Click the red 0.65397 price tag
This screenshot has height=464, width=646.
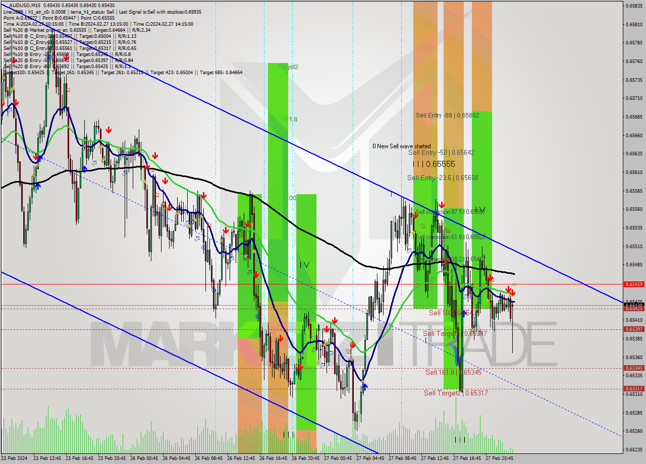point(634,329)
